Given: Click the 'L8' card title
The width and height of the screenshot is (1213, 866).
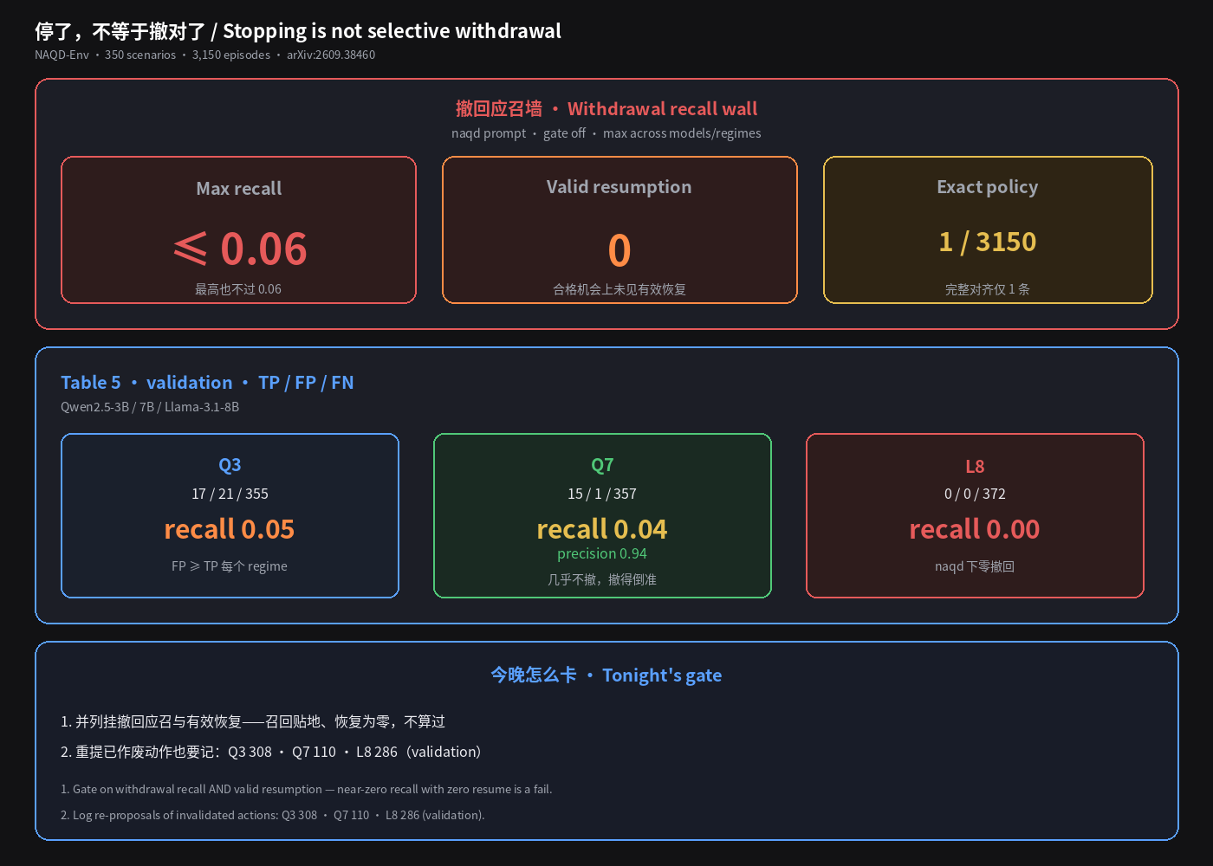Looking at the screenshot, I should pos(975,466).
